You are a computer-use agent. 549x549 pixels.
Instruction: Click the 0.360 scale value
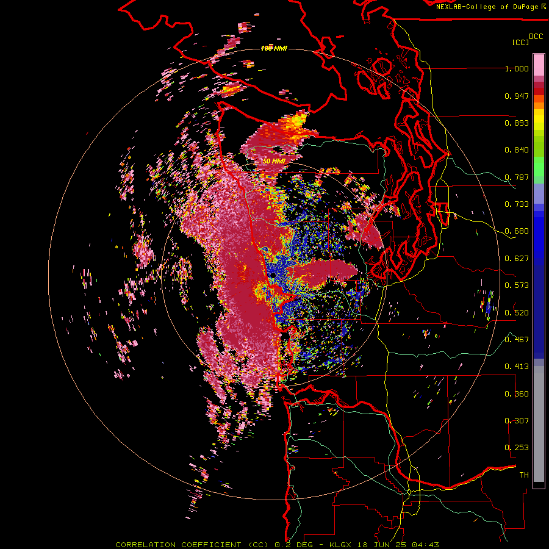click(517, 394)
